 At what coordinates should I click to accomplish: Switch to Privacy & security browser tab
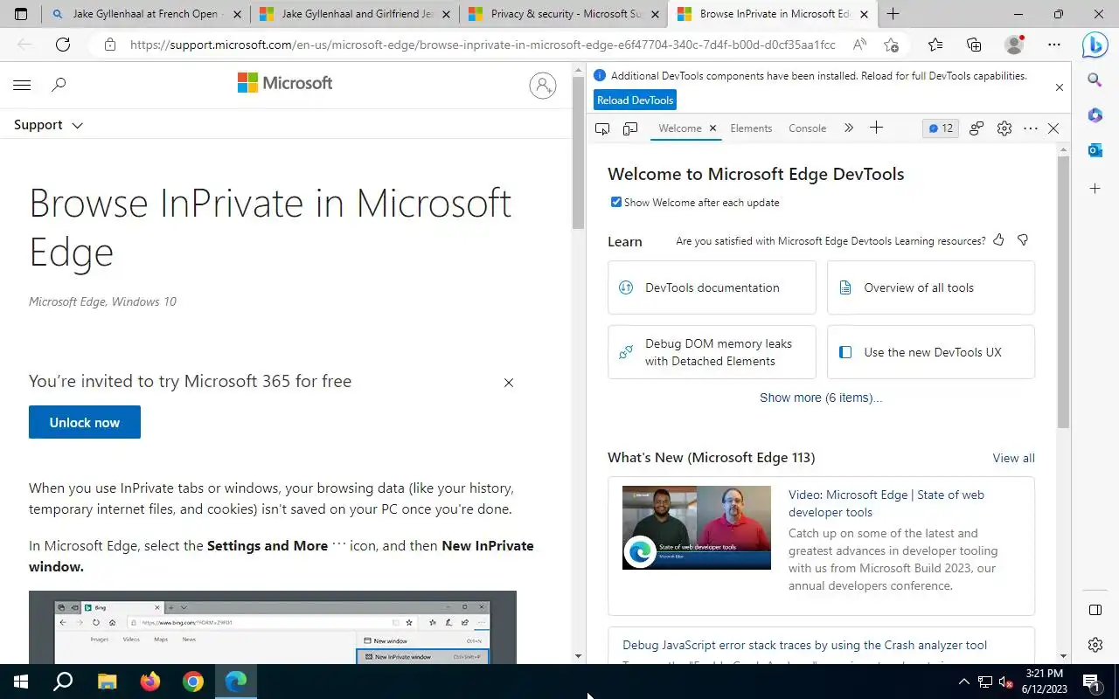[x=564, y=14]
